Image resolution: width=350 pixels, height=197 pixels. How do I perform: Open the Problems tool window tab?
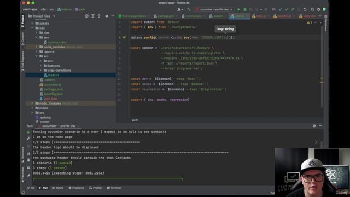pos(77,188)
